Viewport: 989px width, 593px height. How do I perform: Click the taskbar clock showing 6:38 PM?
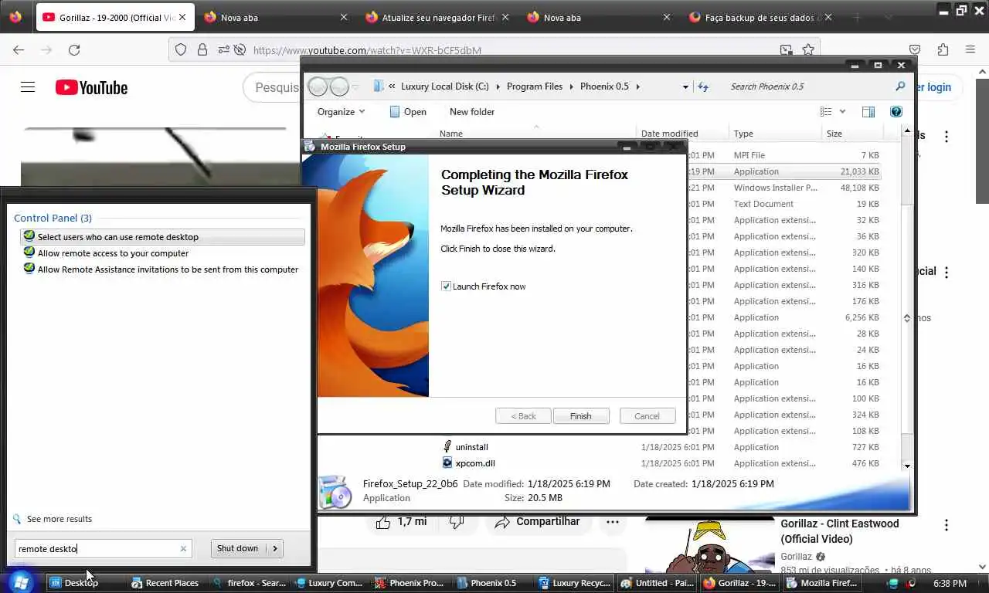(x=950, y=584)
